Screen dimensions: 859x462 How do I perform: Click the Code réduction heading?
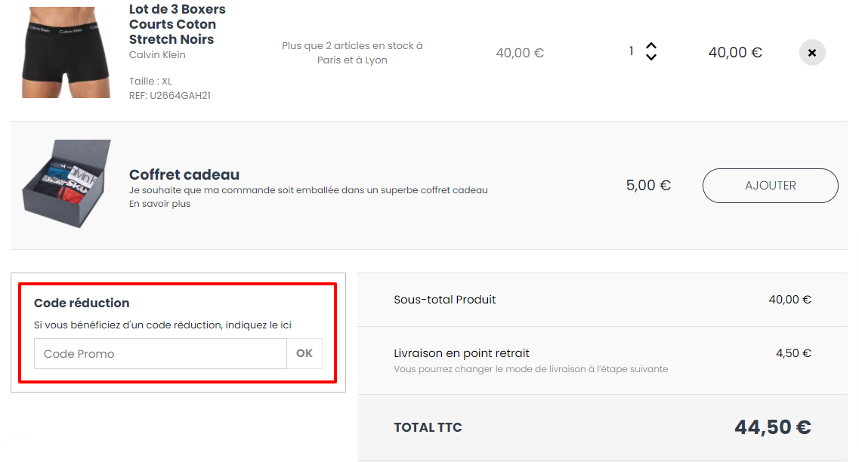click(82, 303)
